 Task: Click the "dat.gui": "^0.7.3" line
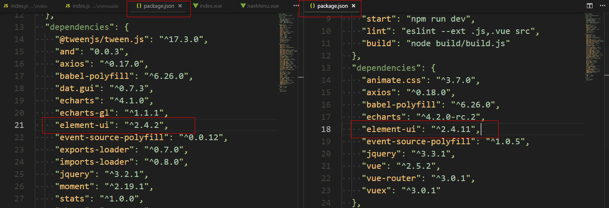coord(103,88)
